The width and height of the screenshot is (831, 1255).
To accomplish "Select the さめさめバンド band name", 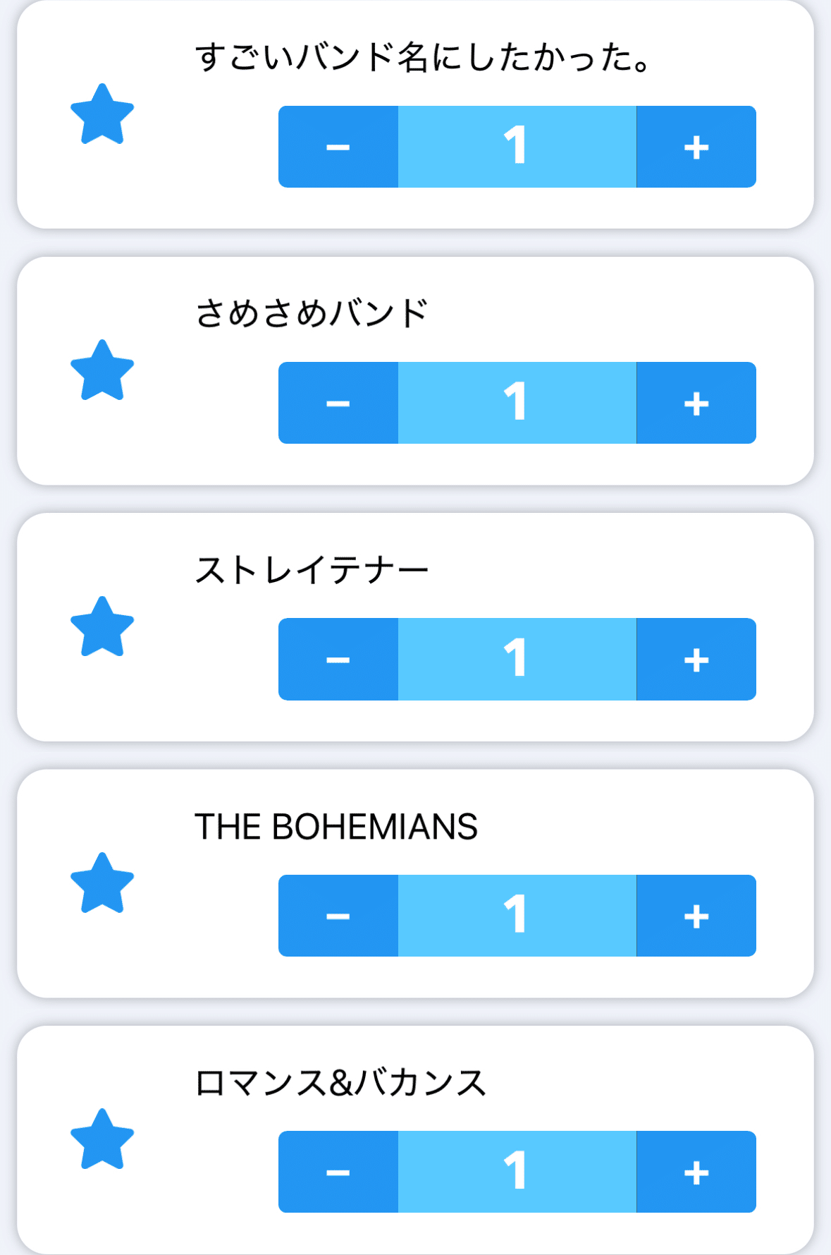I will click(312, 313).
